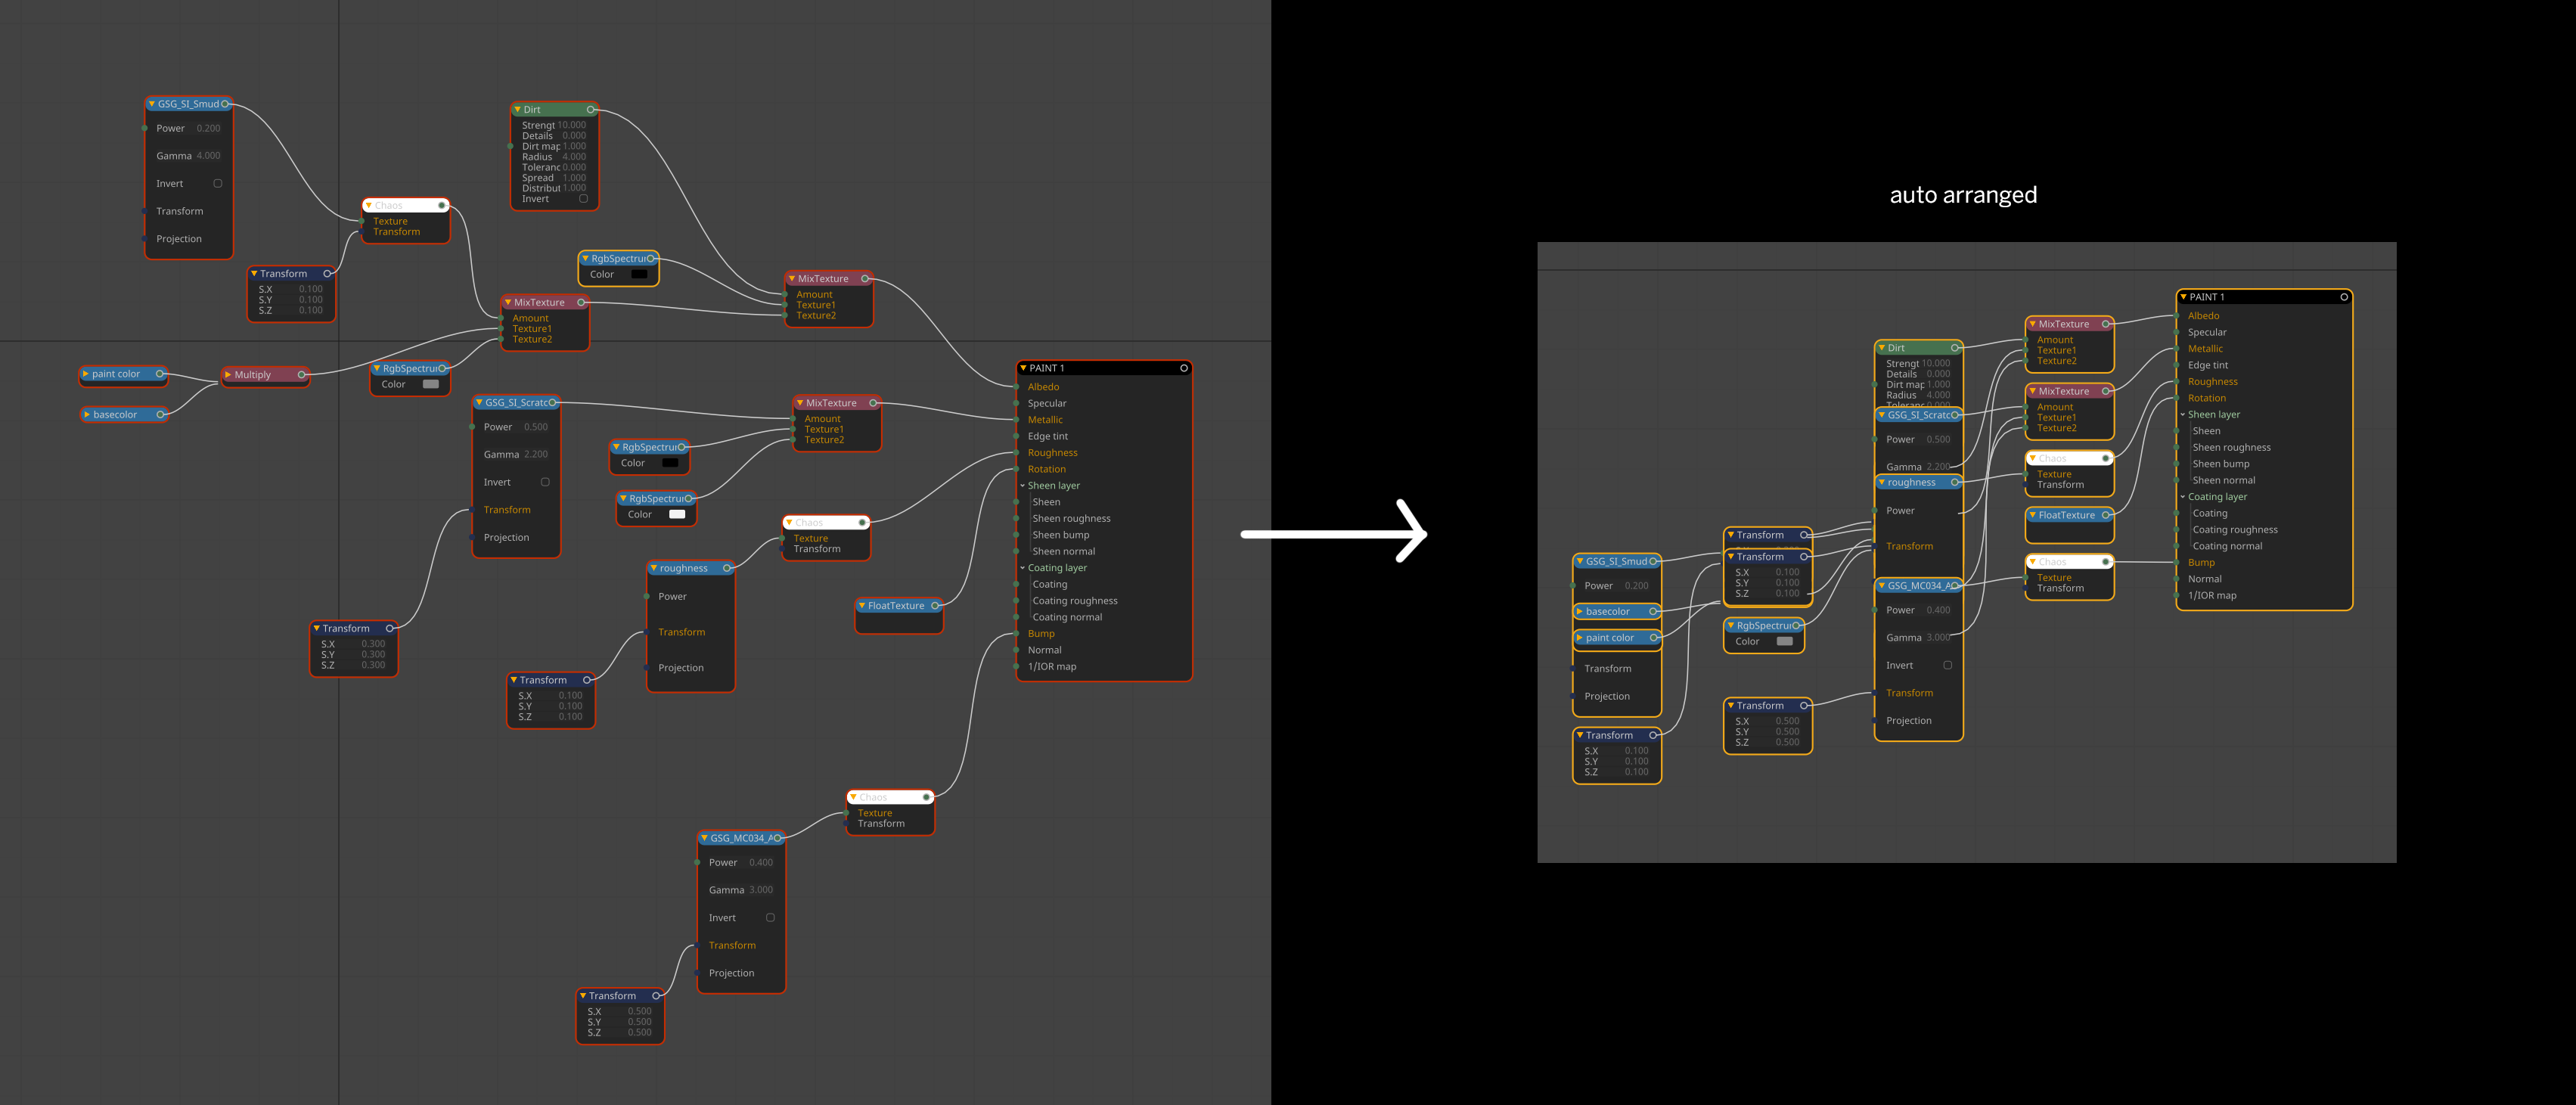
Task: Click the circle icon on red-outlined PAINT 1 header
Action: pyautogui.click(x=1183, y=368)
